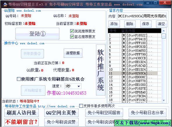The width and height of the screenshot is (172, 127).
Task: Click the 免小号刷说说赞 button
Action: click(61, 122)
